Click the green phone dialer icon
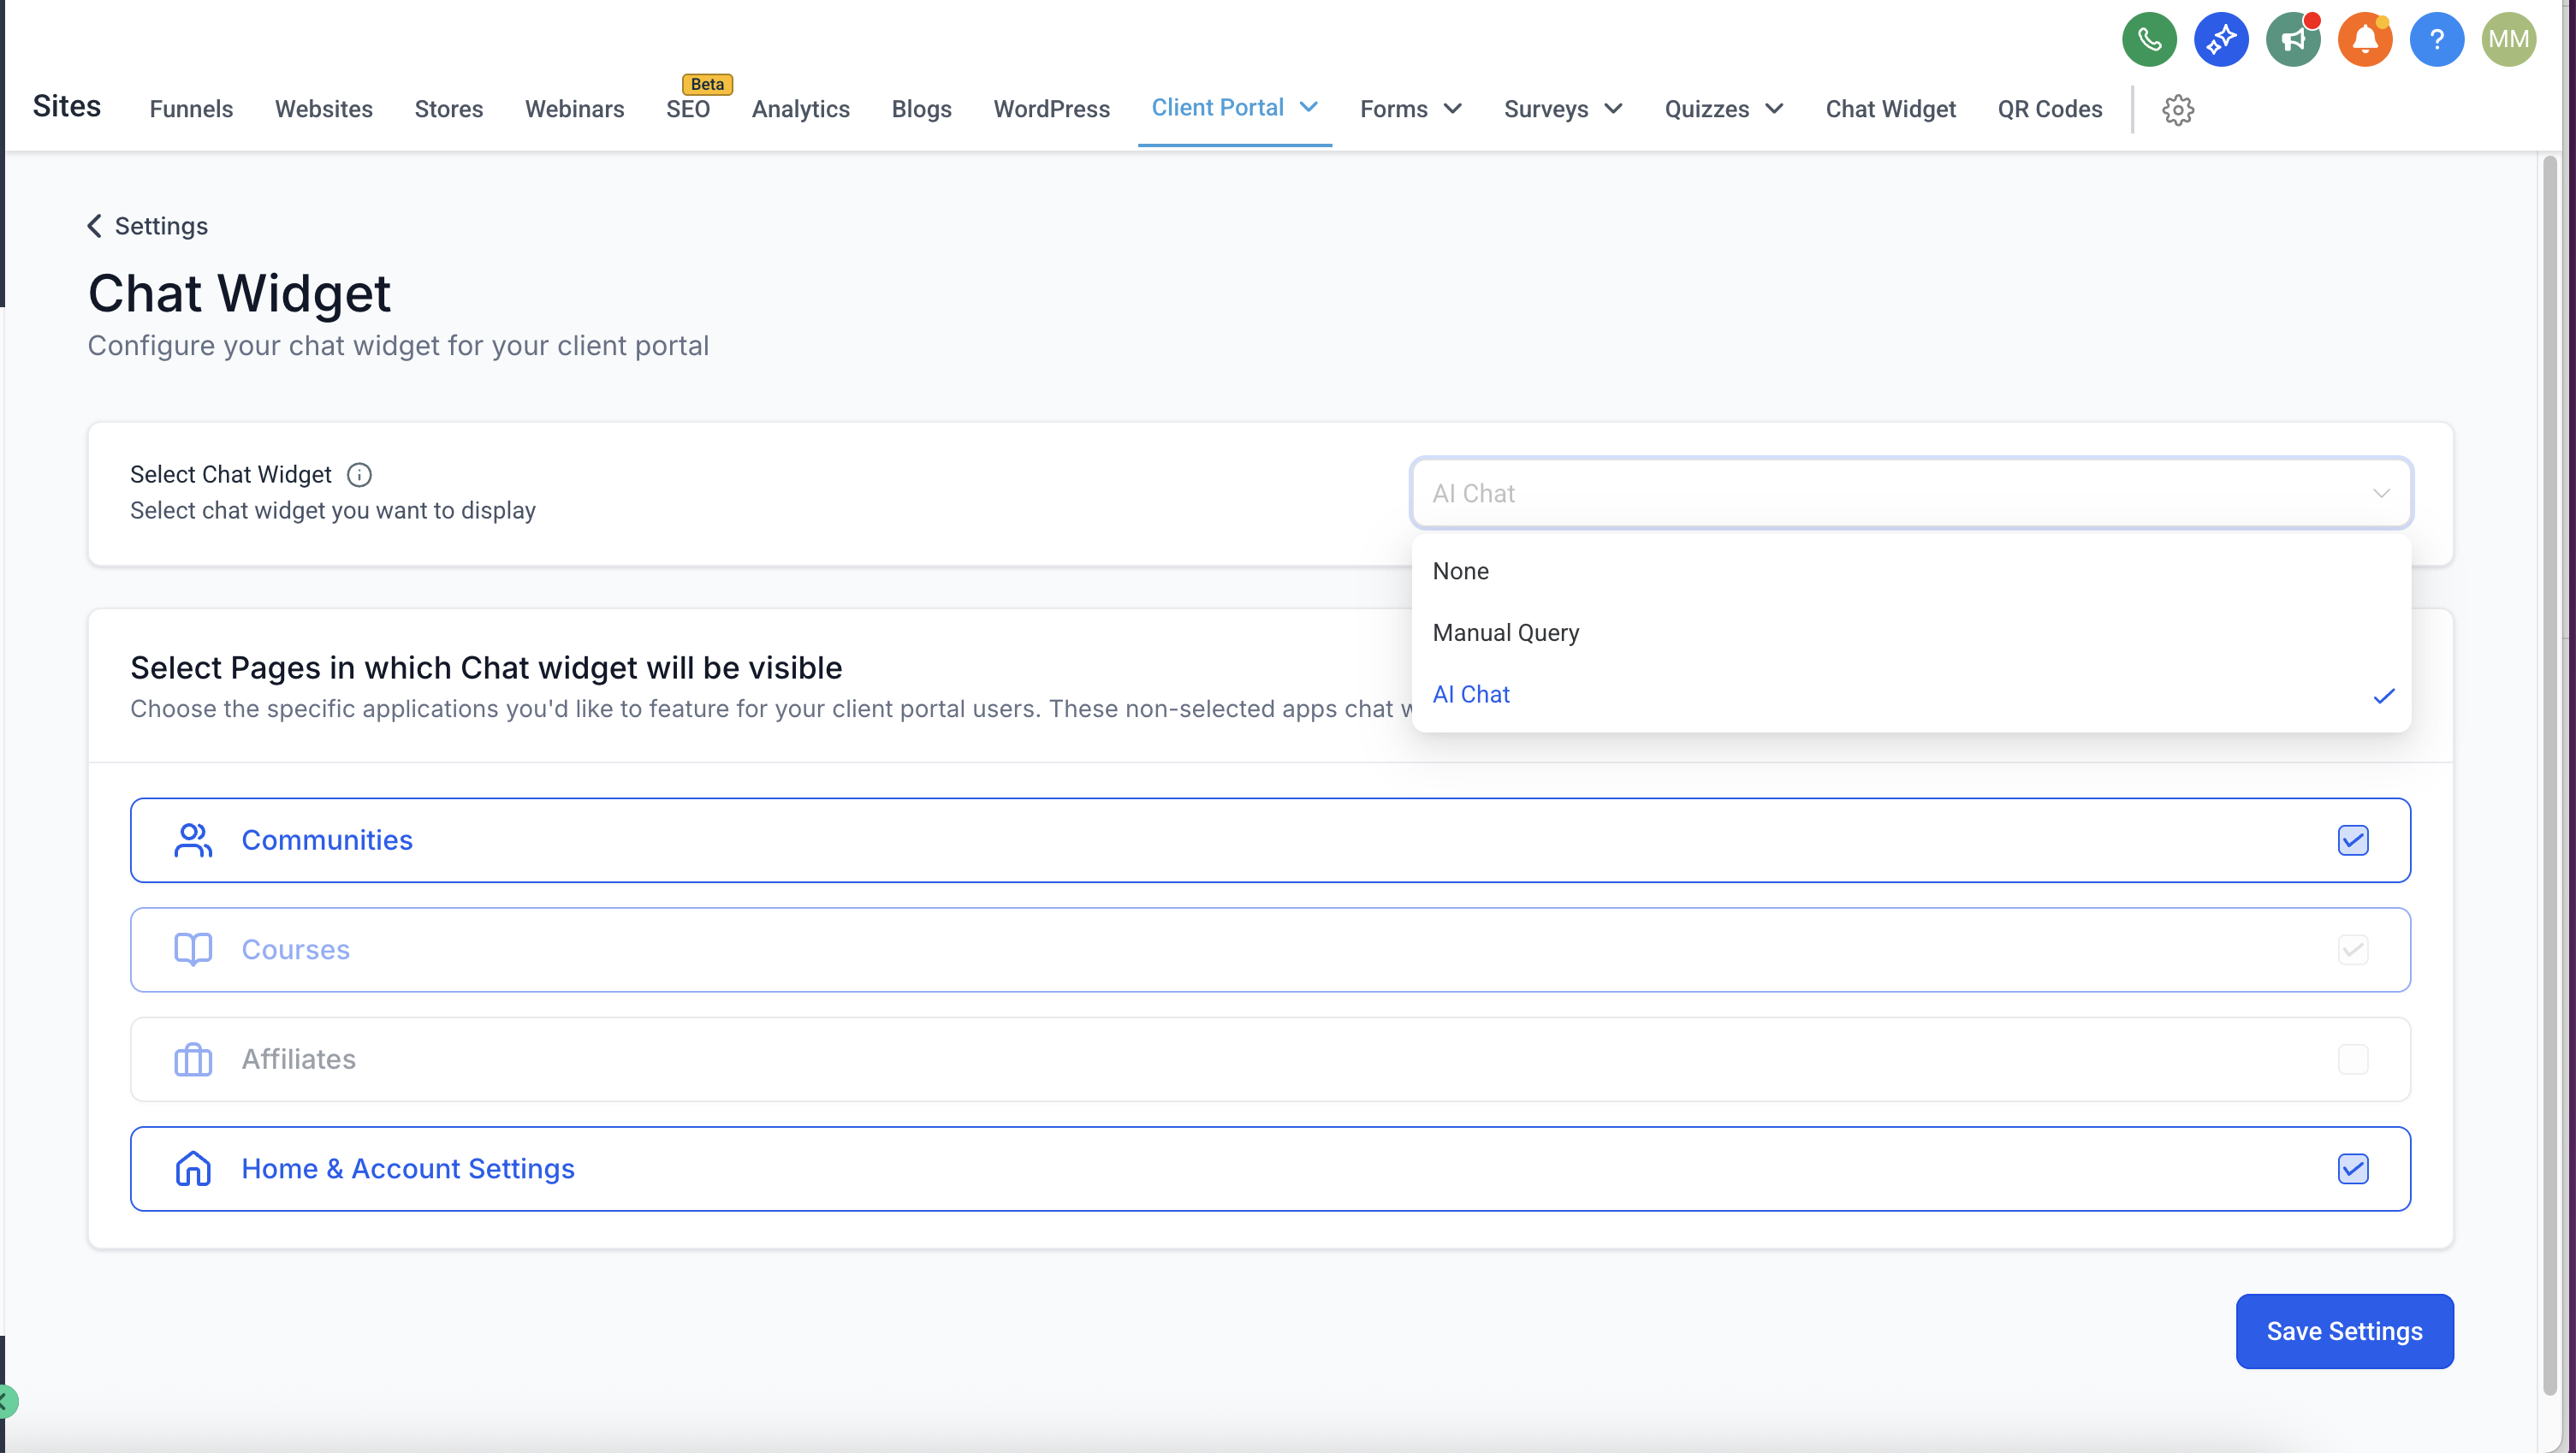This screenshot has width=2576, height=1453. pyautogui.click(x=2149, y=40)
